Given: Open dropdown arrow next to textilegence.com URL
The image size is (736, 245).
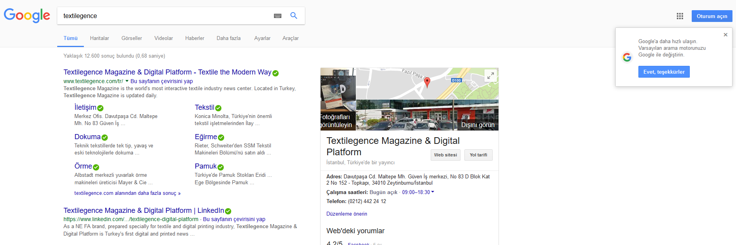Looking at the screenshot, I should (x=127, y=81).
